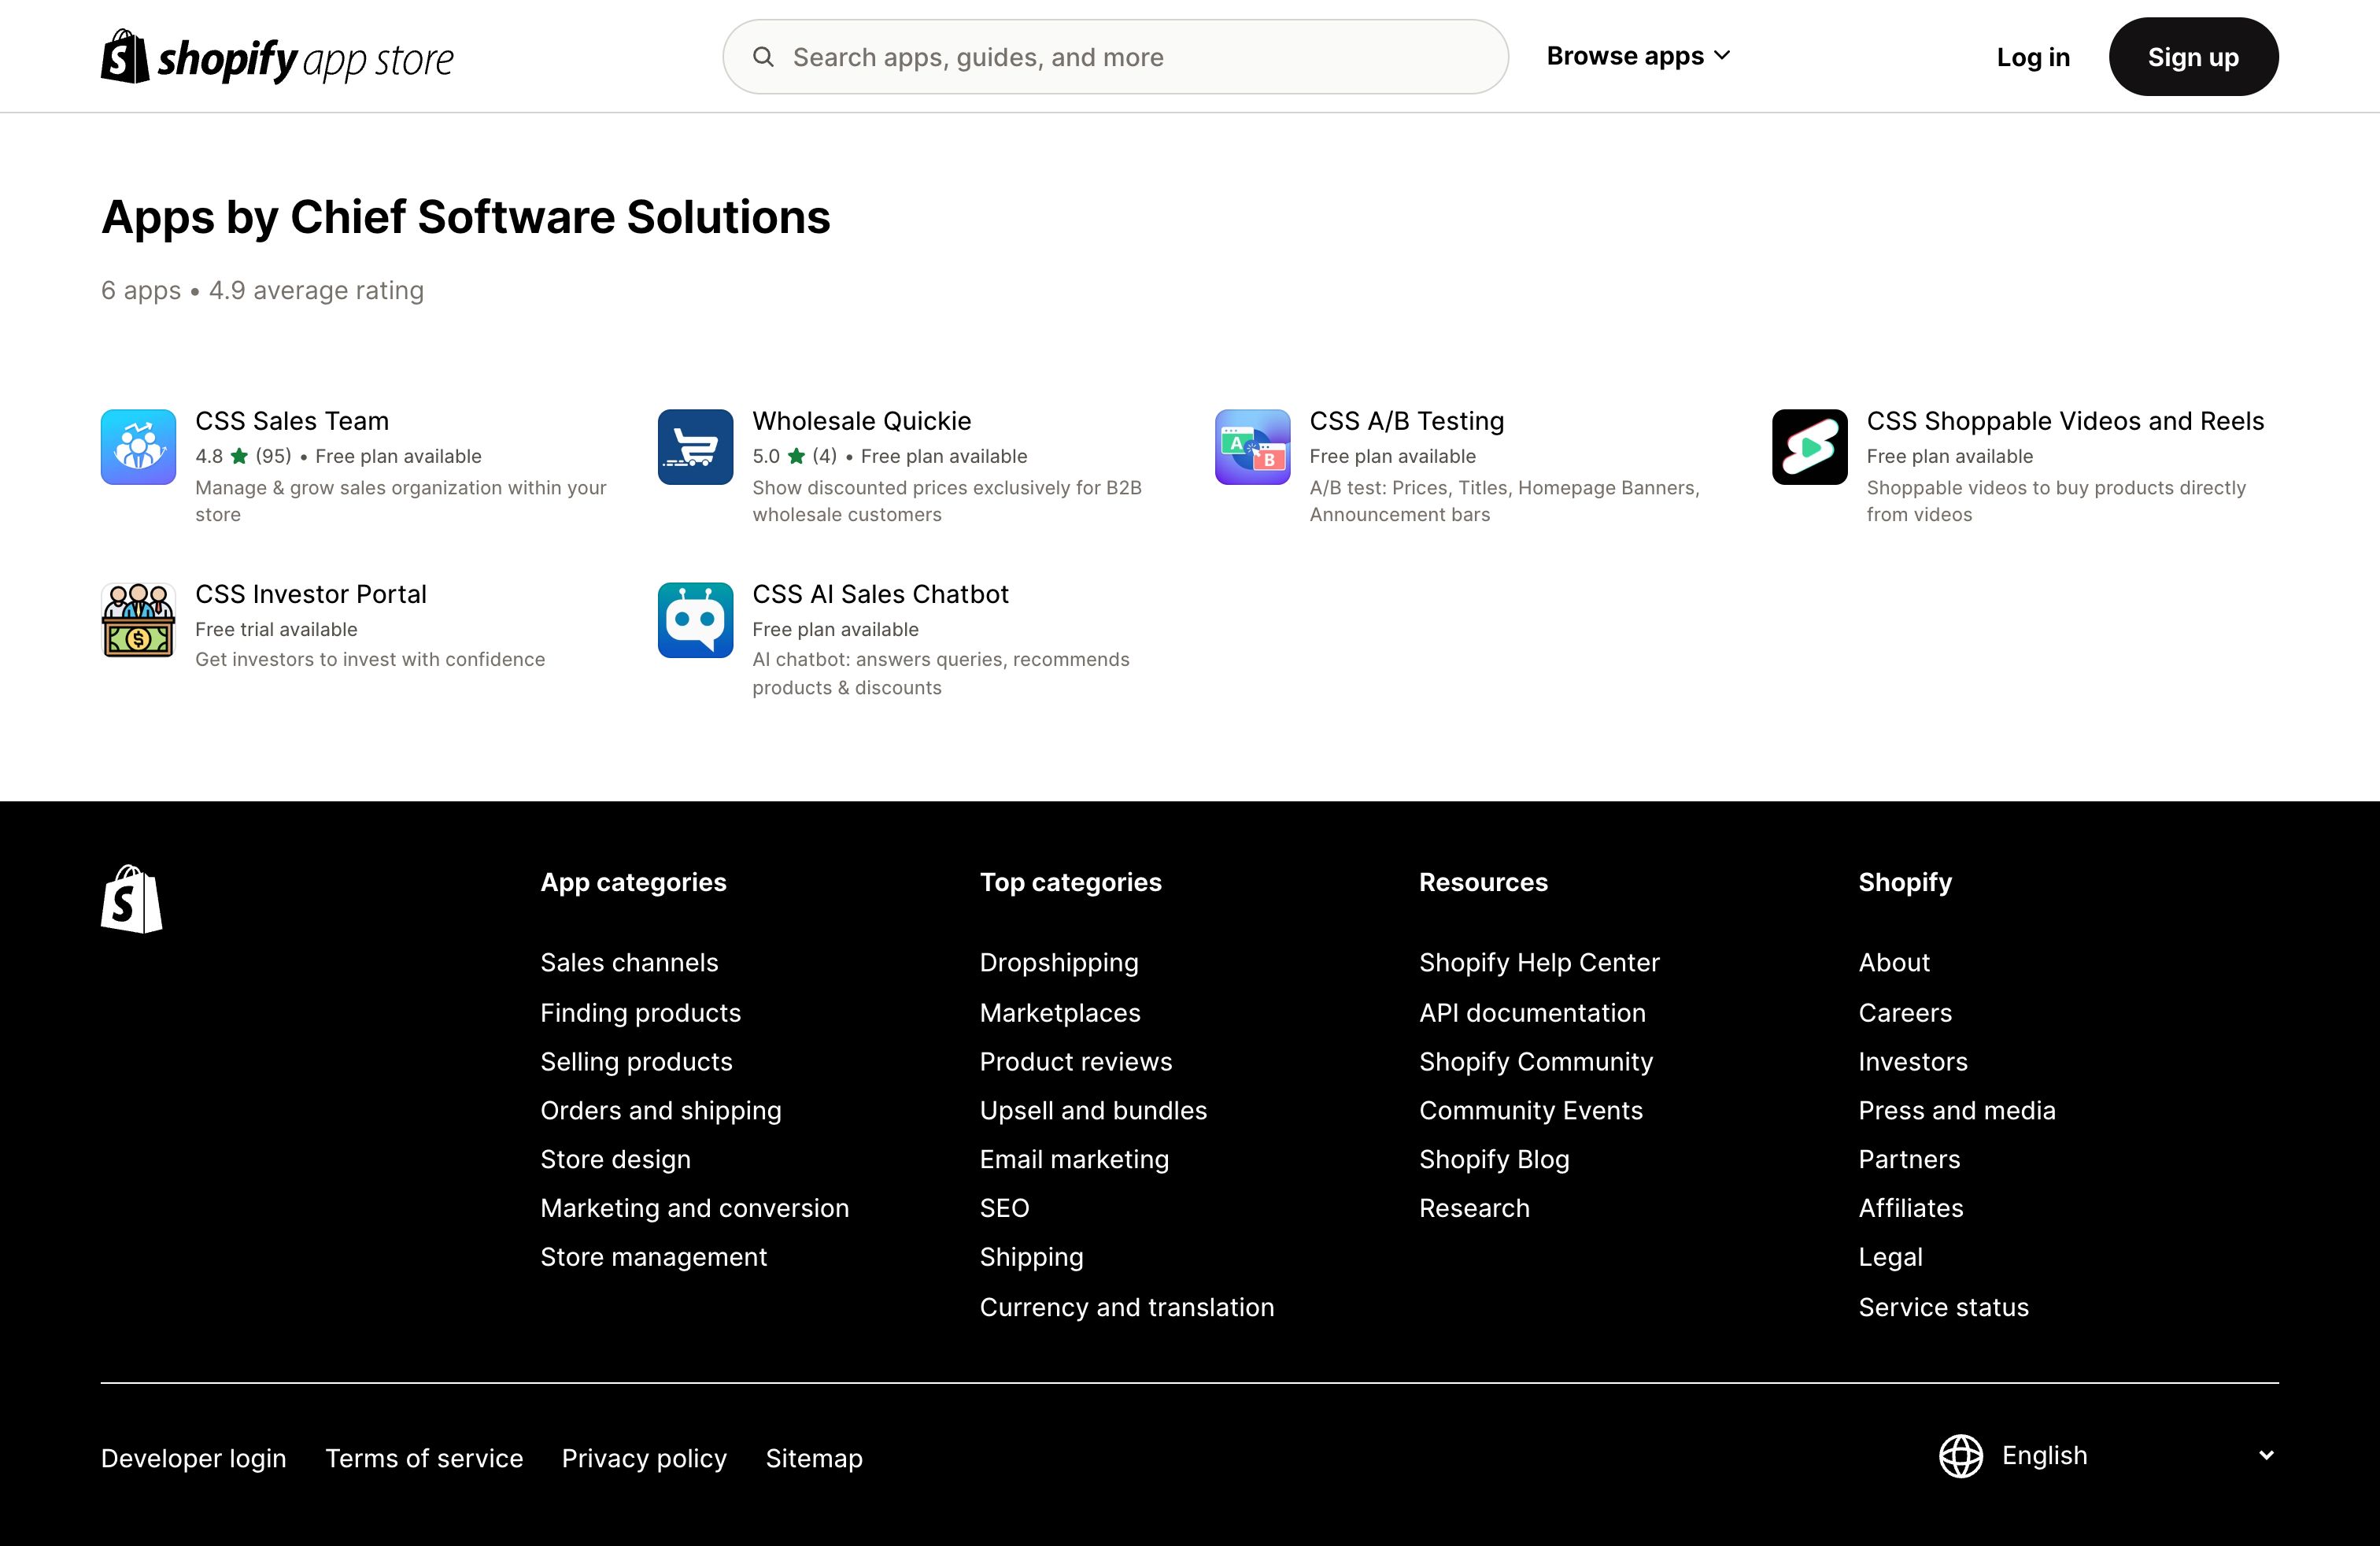The width and height of the screenshot is (2380, 1546).
Task: Open the Marketing and conversion category
Action: (x=694, y=1208)
